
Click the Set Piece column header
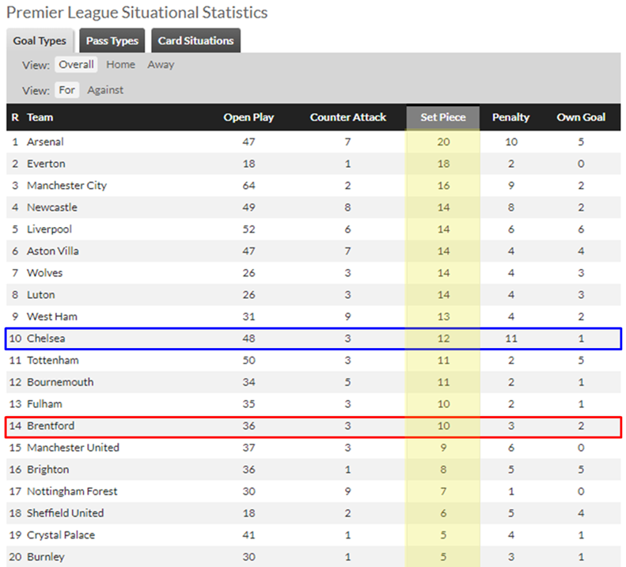(443, 117)
